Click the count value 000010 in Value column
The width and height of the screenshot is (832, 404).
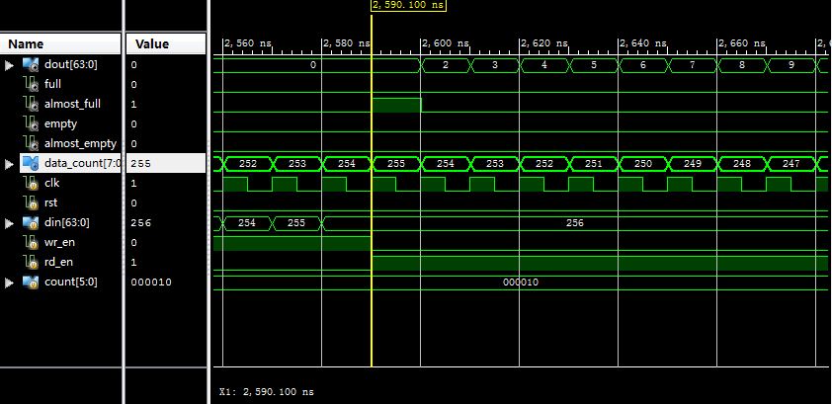point(151,283)
